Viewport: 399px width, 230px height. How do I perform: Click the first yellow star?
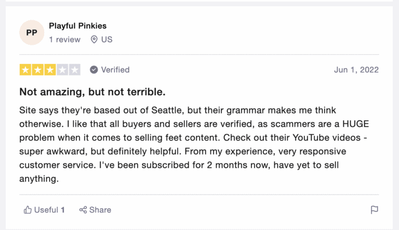25,70
